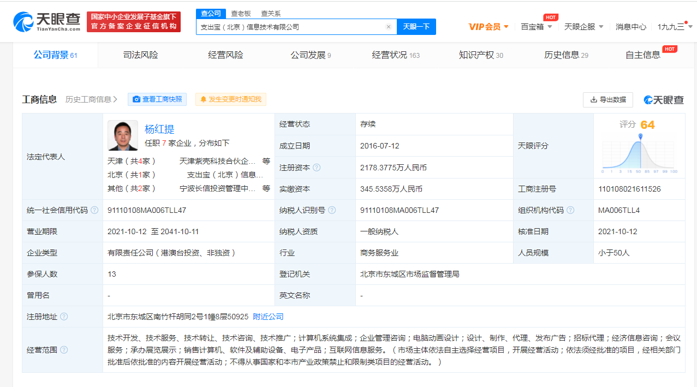Click the TianYanCha logo in the header
Image resolution: width=697 pixels, height=387 pixels.
47,21
